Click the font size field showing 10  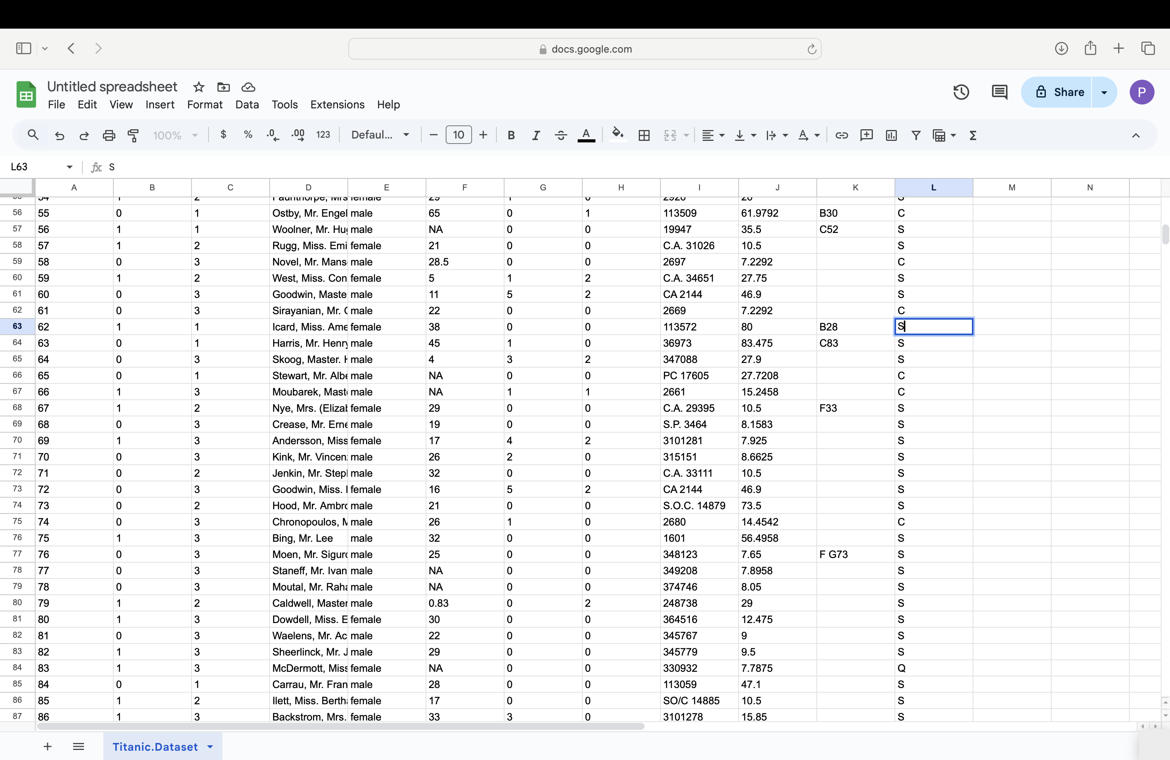click(x=458, y=135)
